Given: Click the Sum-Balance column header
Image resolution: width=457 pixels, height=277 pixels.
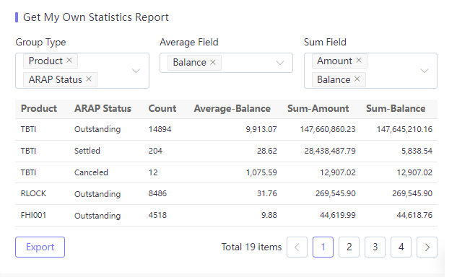Looking at the screenshot, I should point(396,109).
